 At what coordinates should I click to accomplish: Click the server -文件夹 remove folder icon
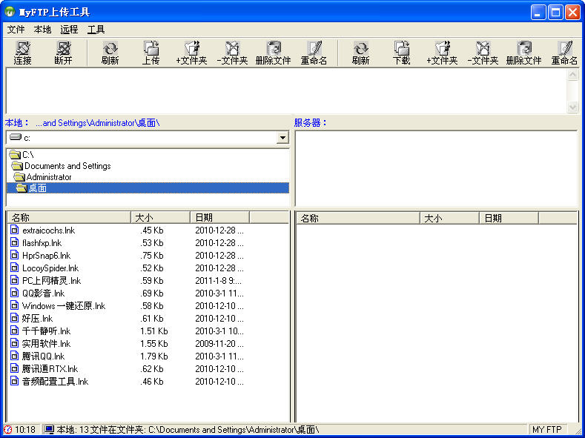(483, 53)
